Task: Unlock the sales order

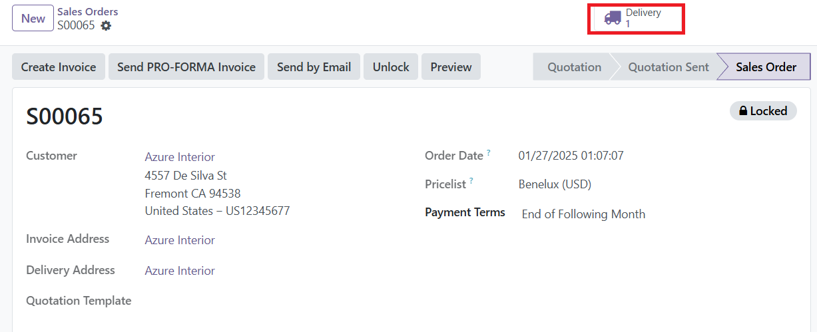Action: pos(391,67)
